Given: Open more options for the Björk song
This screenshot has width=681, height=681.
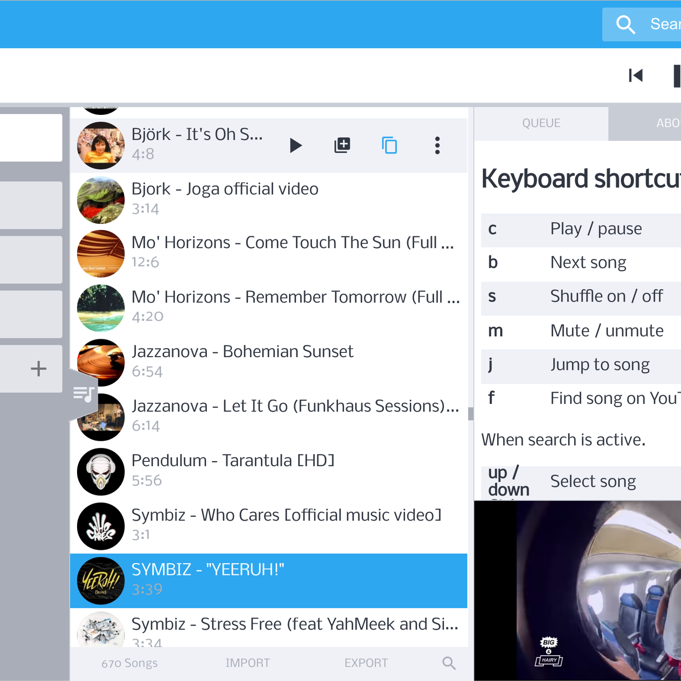Looking at the screenshot, I should pyautogui.click(x=437, y=145).
